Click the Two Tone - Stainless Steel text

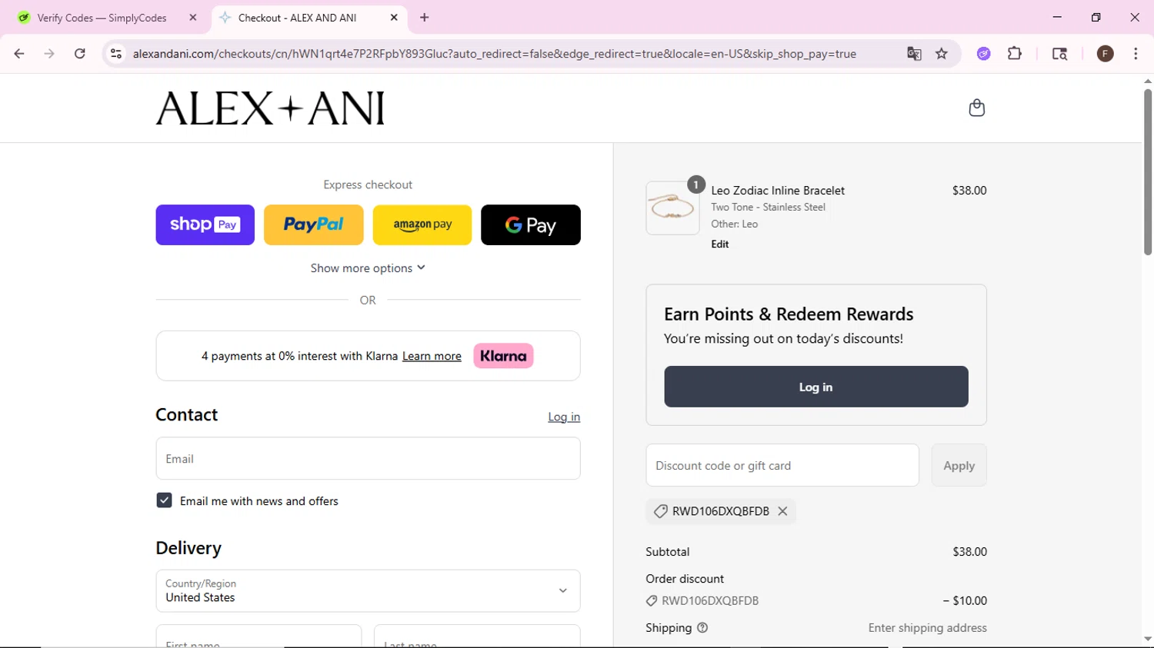(x=768, y=208)
